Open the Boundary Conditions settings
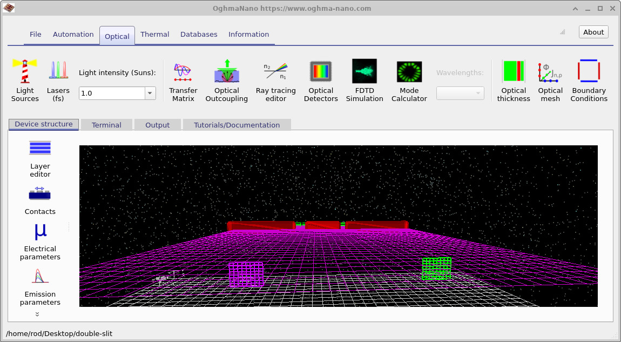 [589, 78]
